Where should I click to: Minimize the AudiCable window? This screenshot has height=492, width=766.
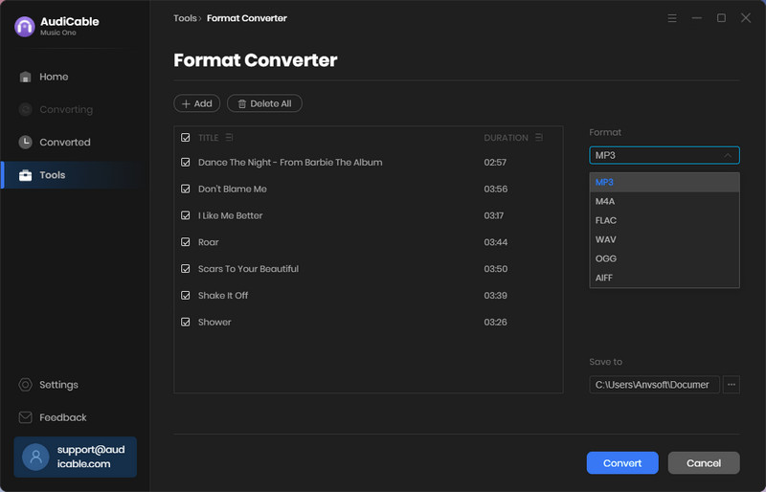(x=697, y=18)
